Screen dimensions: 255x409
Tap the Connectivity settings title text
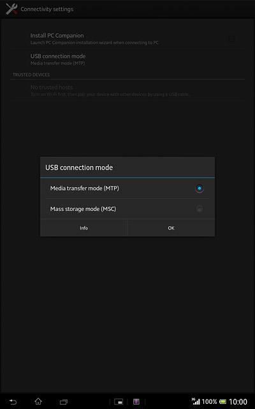tap(47, 9)
